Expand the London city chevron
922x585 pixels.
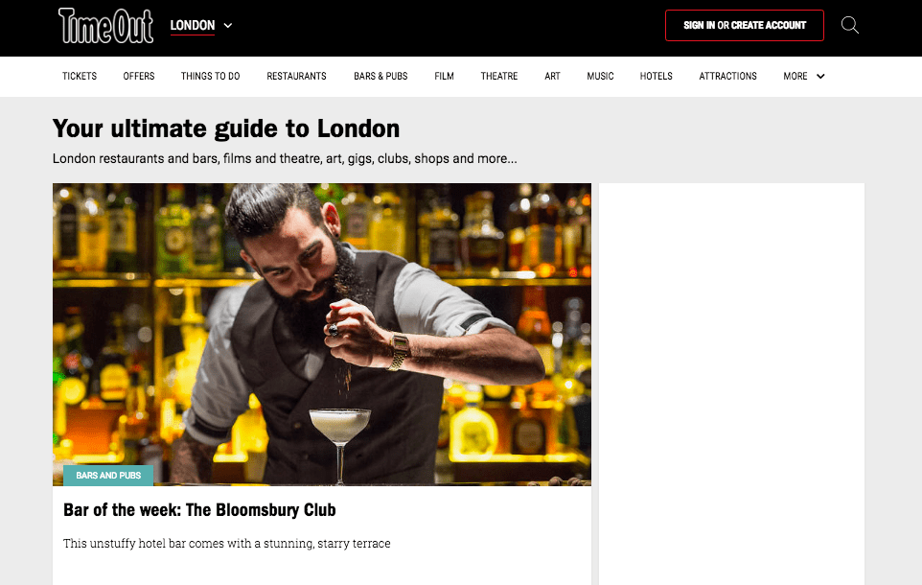click(228, 25)
